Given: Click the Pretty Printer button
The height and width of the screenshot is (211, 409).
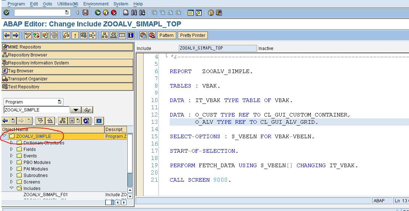Looking at the screenshot, I should (x=193, y=35).
